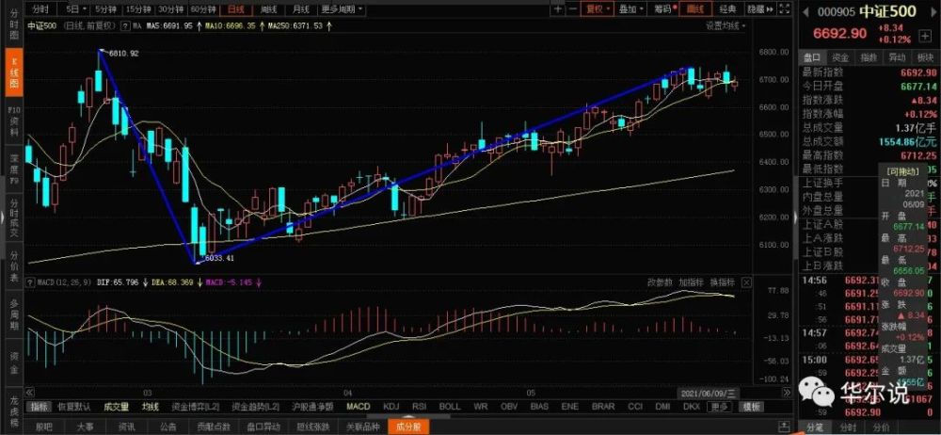Viewport: 941px width, 435px height.
Task: Switch right panel to 盘口 tab
Action: pos(813,57)
